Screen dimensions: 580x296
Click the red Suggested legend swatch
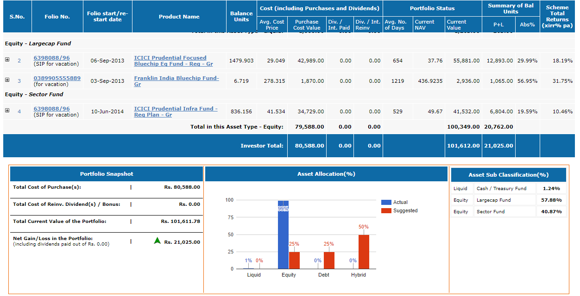tap(386, 210)
